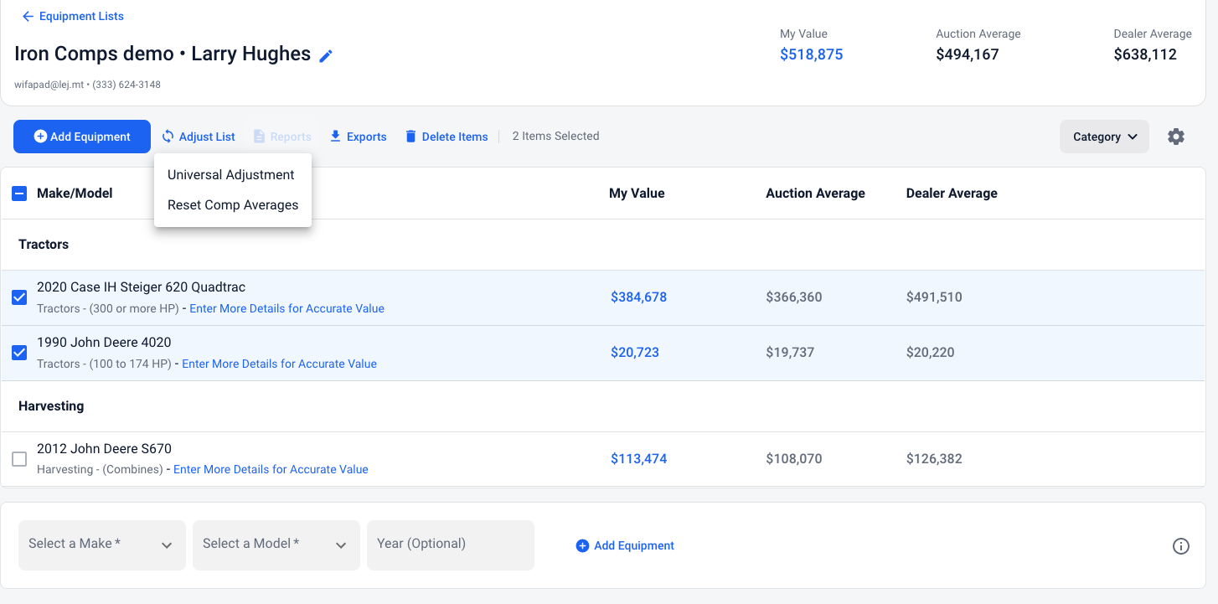Expand the Select a Make dropdown
Viewport: 1218px width, 604px height.
click(x=102, y=545)
